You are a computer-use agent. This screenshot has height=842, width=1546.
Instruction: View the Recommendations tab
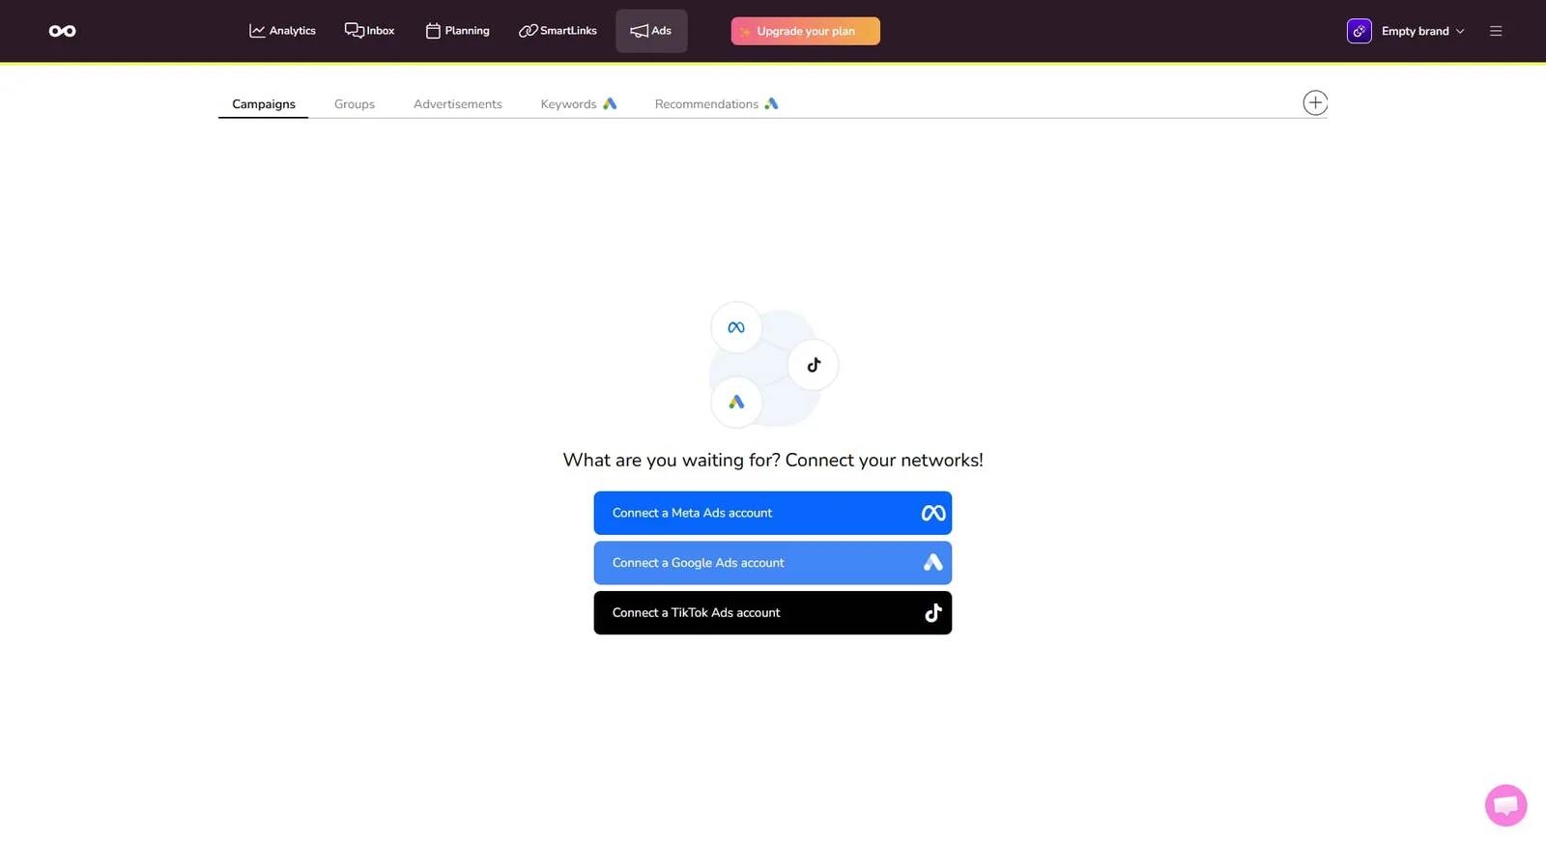[715, 104]
